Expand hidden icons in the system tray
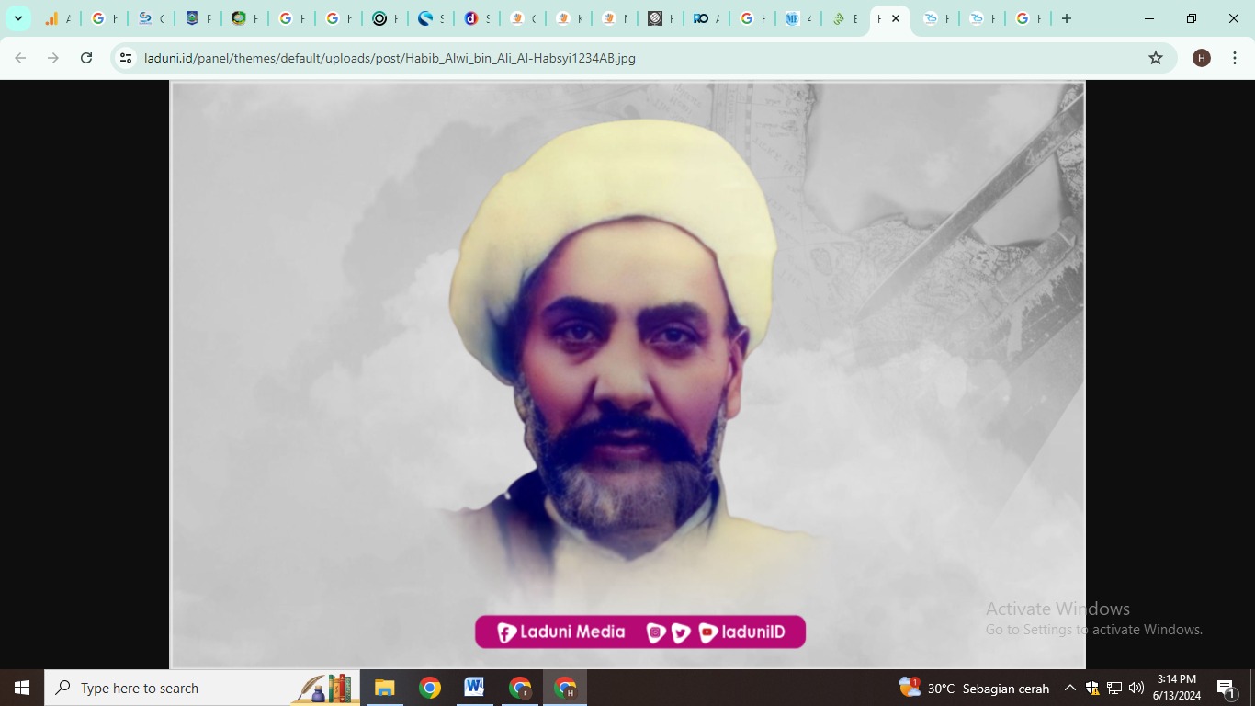The image size is (1255, 706). coord(1069,688)
